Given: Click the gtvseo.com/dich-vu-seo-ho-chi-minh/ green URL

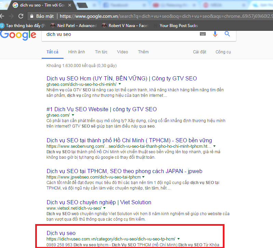Looking at the screenshot, I should coord(81,84).
